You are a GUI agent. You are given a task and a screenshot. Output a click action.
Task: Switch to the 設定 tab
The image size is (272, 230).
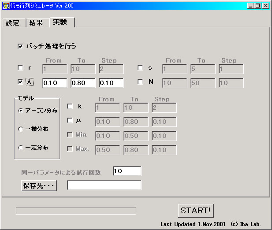13,23
